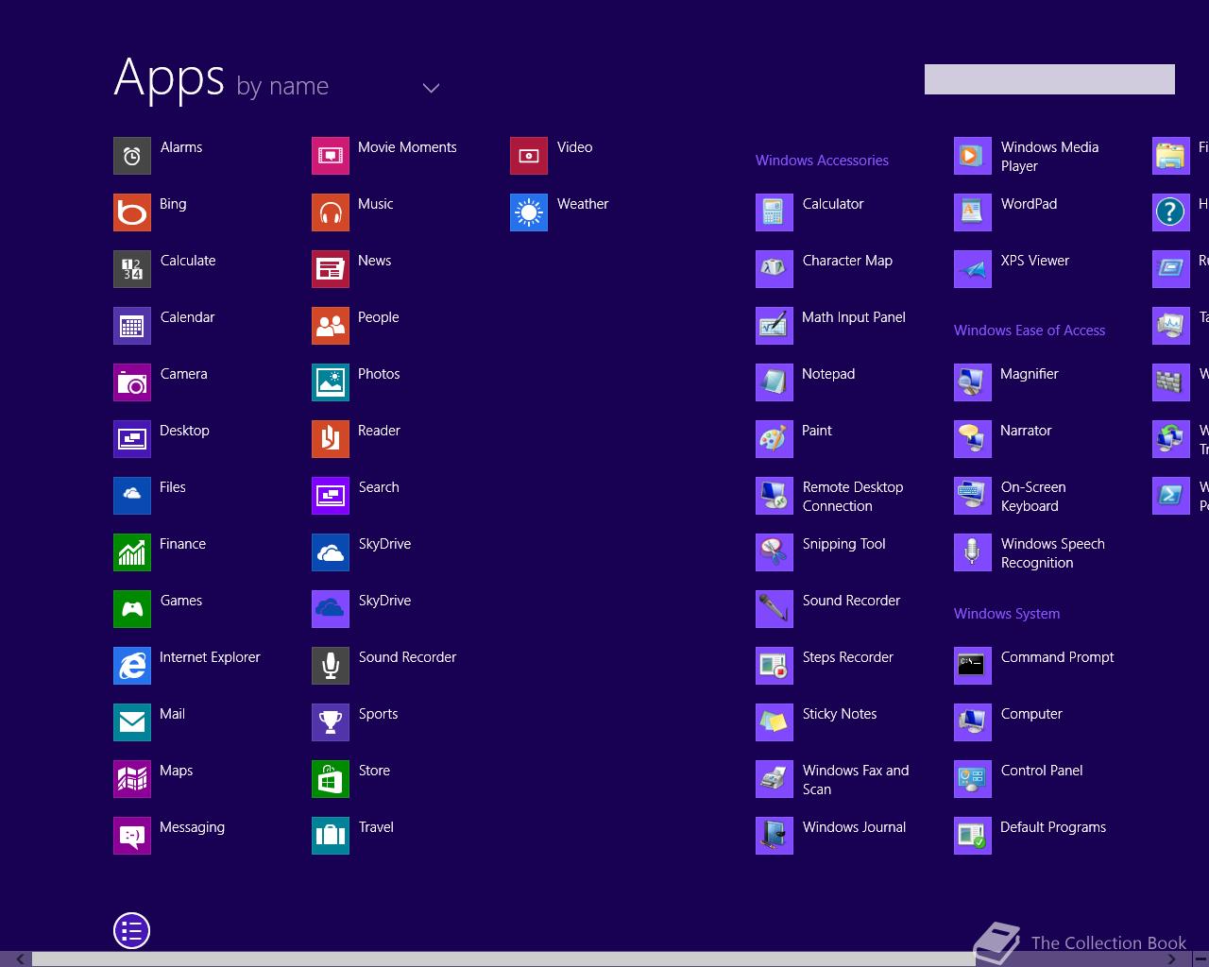Open Internet Explorer icon
The image size is (1209, 967).
click(132, 666)
